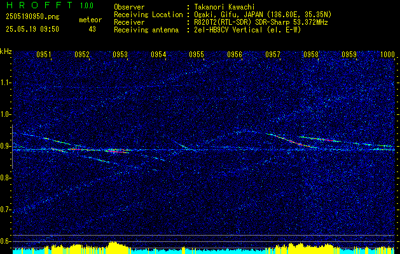The width and height of the screenshot is (400, 254).
Task: Click the 0955 time marker
Action: 197,55
